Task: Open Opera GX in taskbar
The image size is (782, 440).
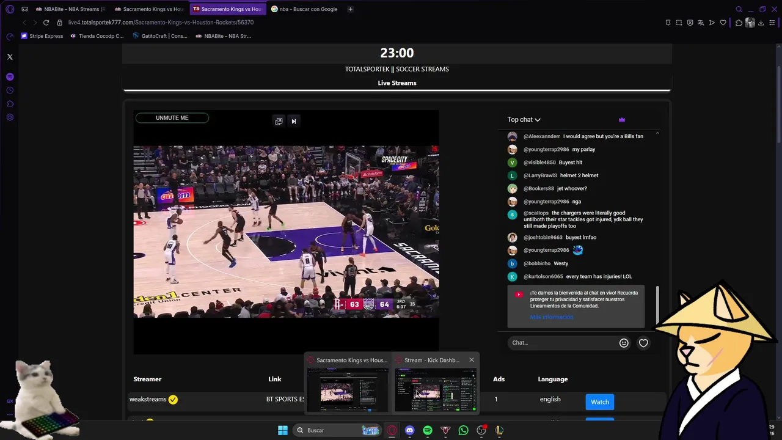Action: pos(392,430)
